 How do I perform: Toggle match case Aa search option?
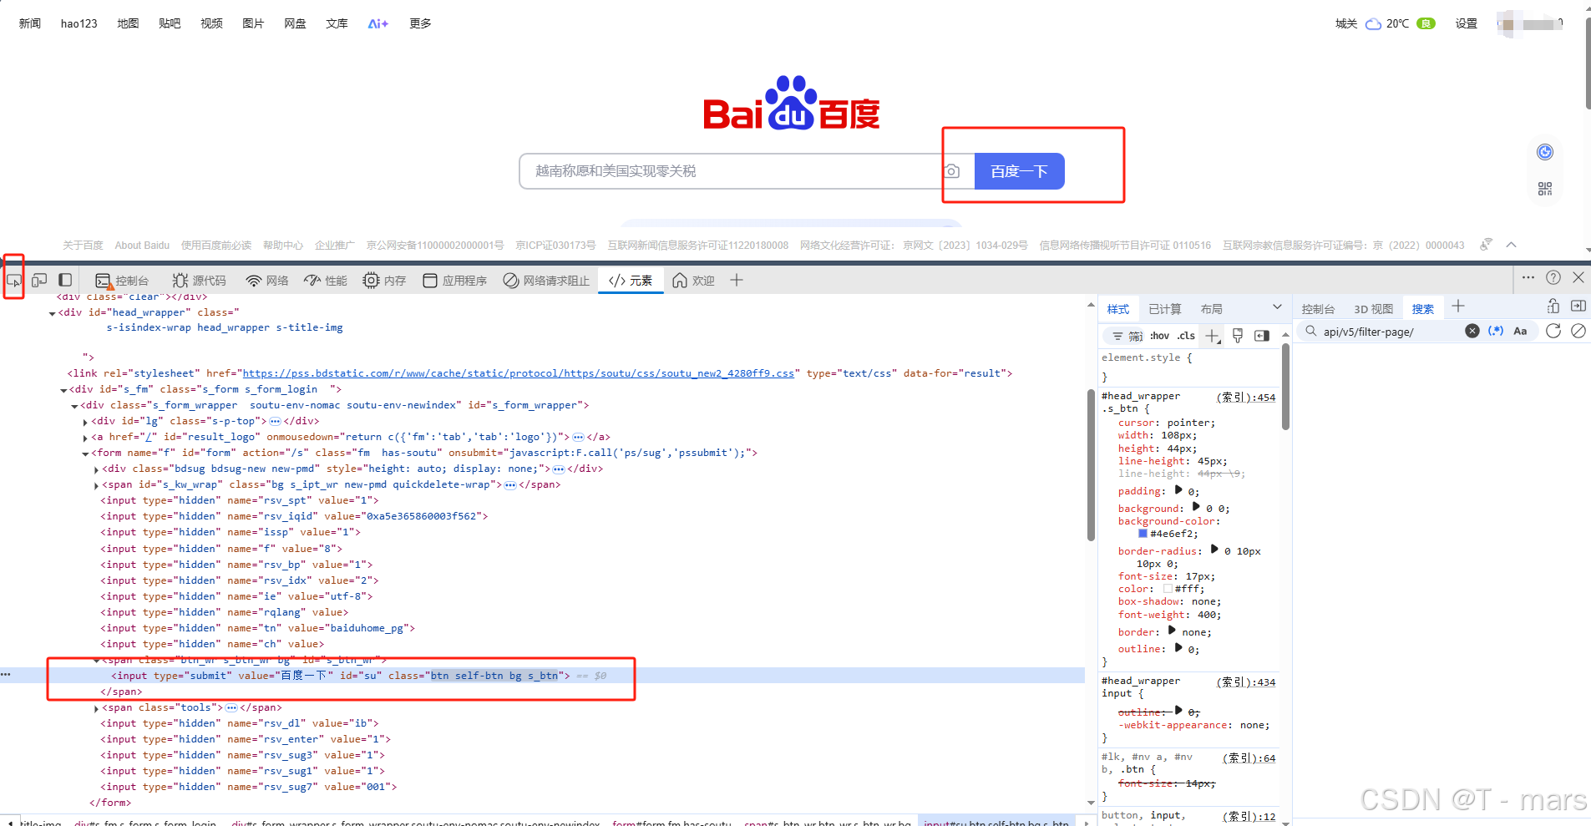[1520, 331]
